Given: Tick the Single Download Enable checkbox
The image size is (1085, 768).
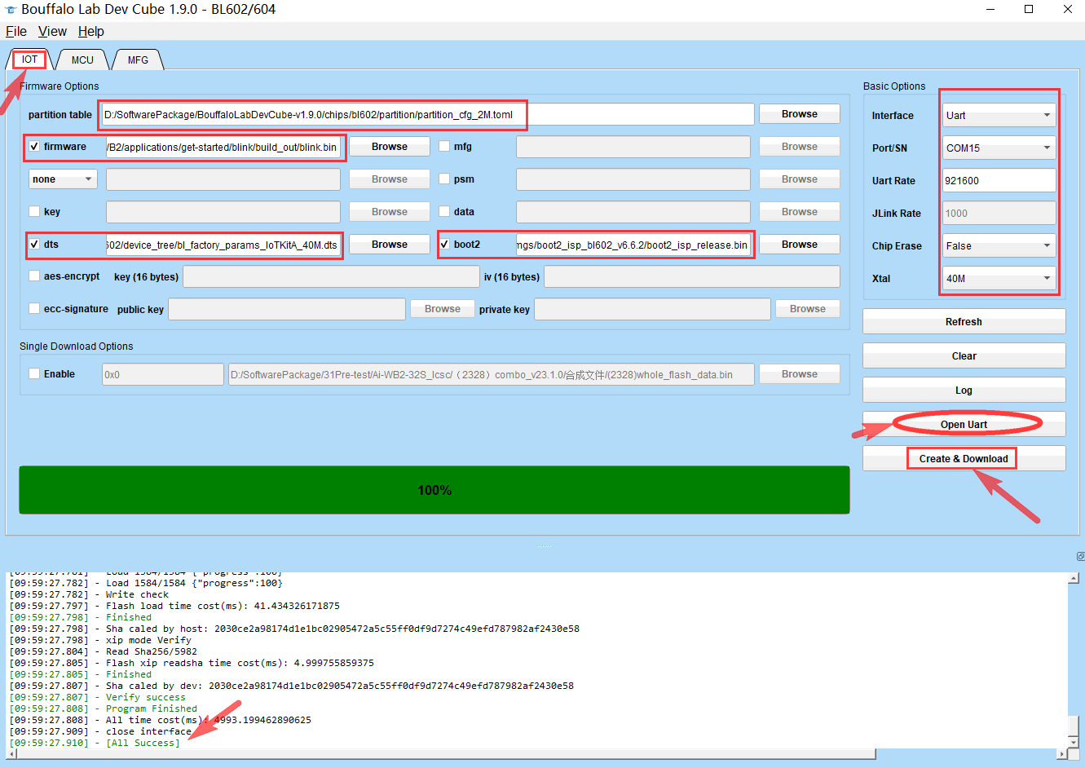Looking at the screenshot, I should [x=34, y=373].
